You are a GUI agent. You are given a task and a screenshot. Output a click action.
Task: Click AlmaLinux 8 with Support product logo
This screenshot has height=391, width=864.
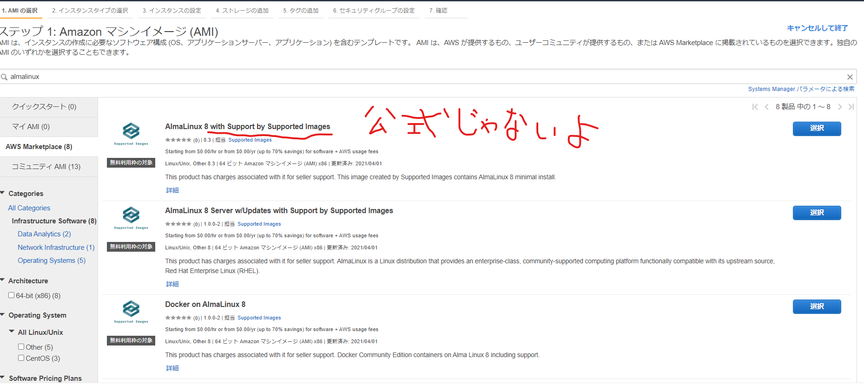[x=131, y=134]
